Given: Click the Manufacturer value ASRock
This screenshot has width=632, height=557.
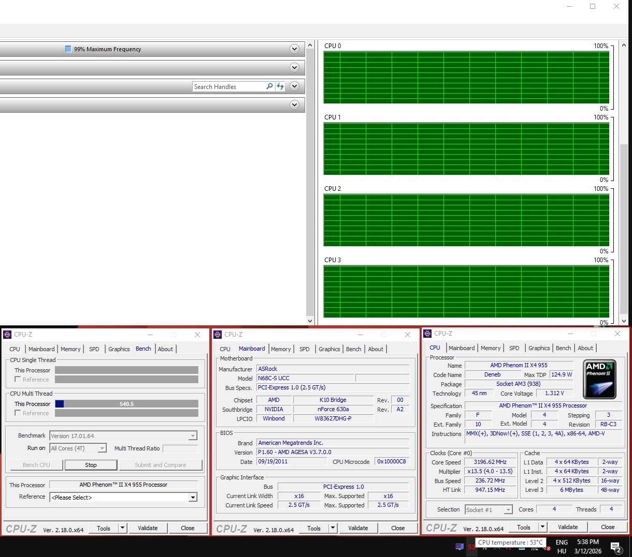Looking at the screenshot, I should click(333, 369).
